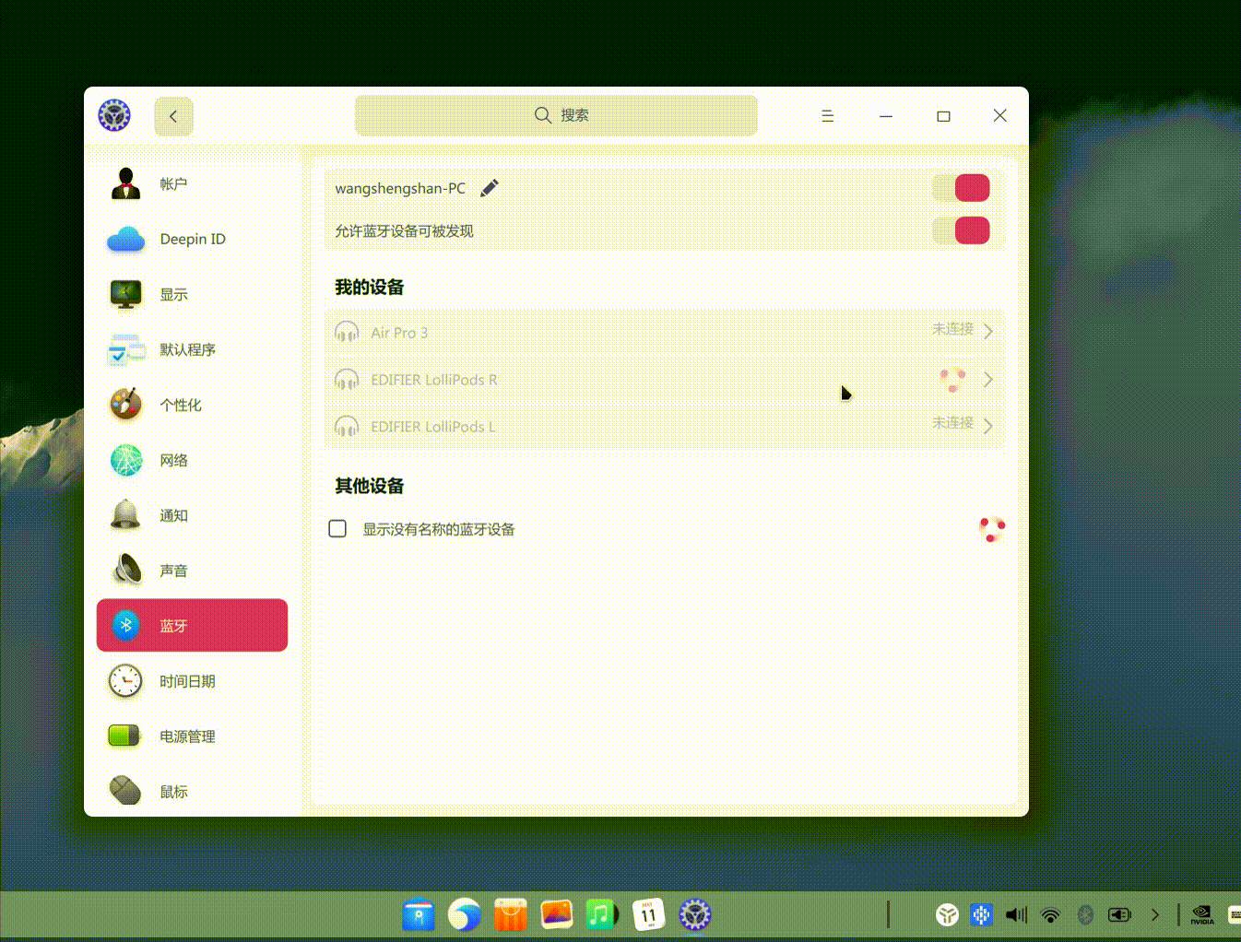This screenshot has height=942, width=1241.
Task: Open the NVIDIA tray icon
Action: (x=1200, y=913)
